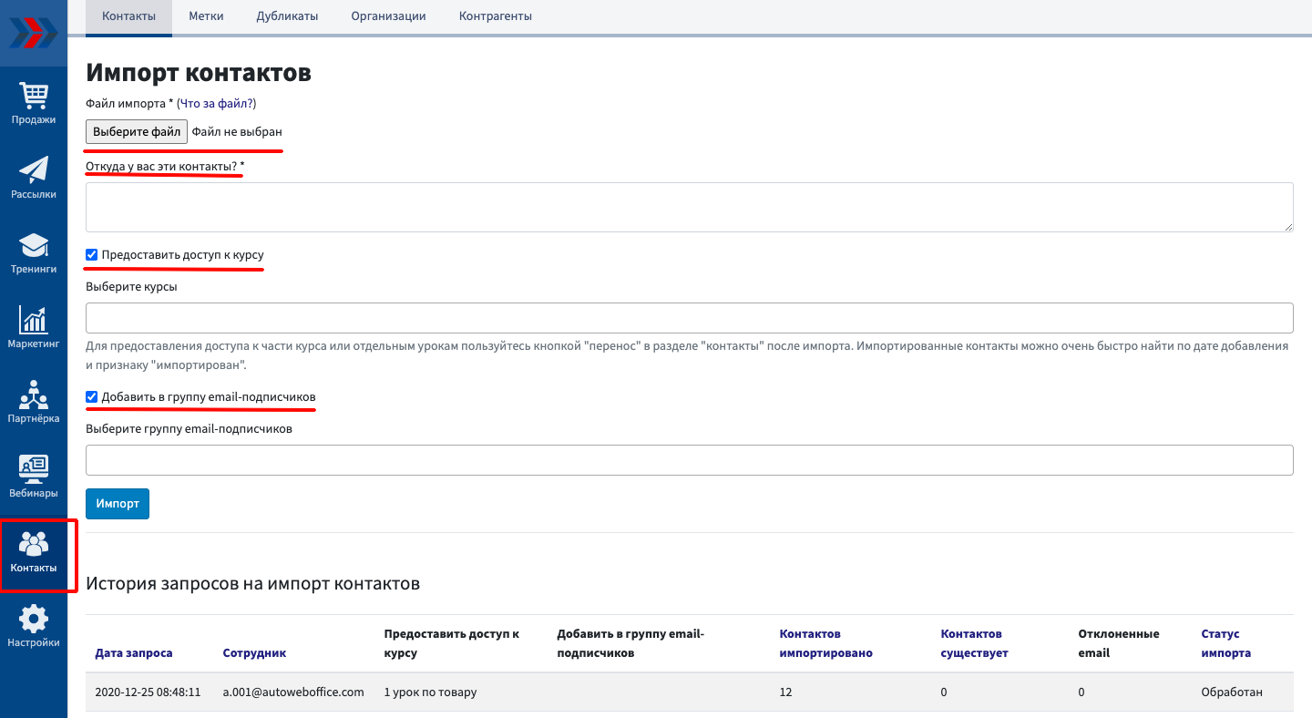Sort history by Дата запроса column
The width and height of the screenshot is (1312, 718).
click(133, 653)
